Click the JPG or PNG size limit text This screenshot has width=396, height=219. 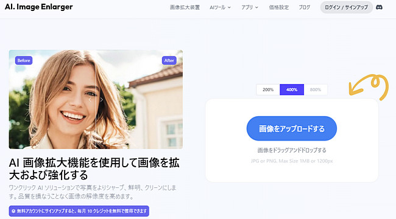[x=292, y=161]
